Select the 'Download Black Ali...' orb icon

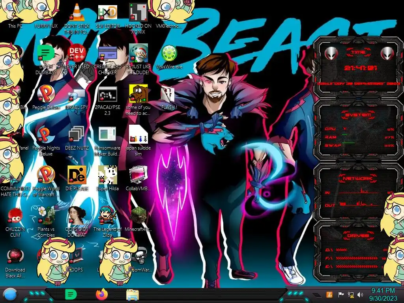click(15, 256)
